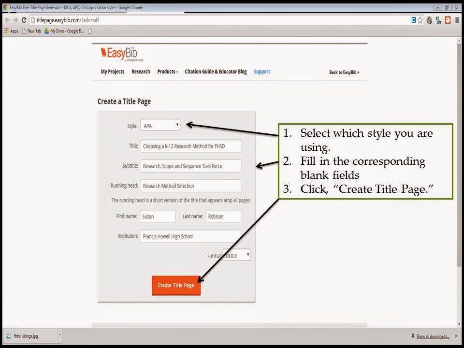Open the New Tab bookmark

pos(32,31)
